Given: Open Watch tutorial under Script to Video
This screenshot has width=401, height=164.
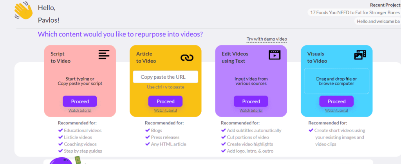Looking at the screenshot, I should coord(80,110).
